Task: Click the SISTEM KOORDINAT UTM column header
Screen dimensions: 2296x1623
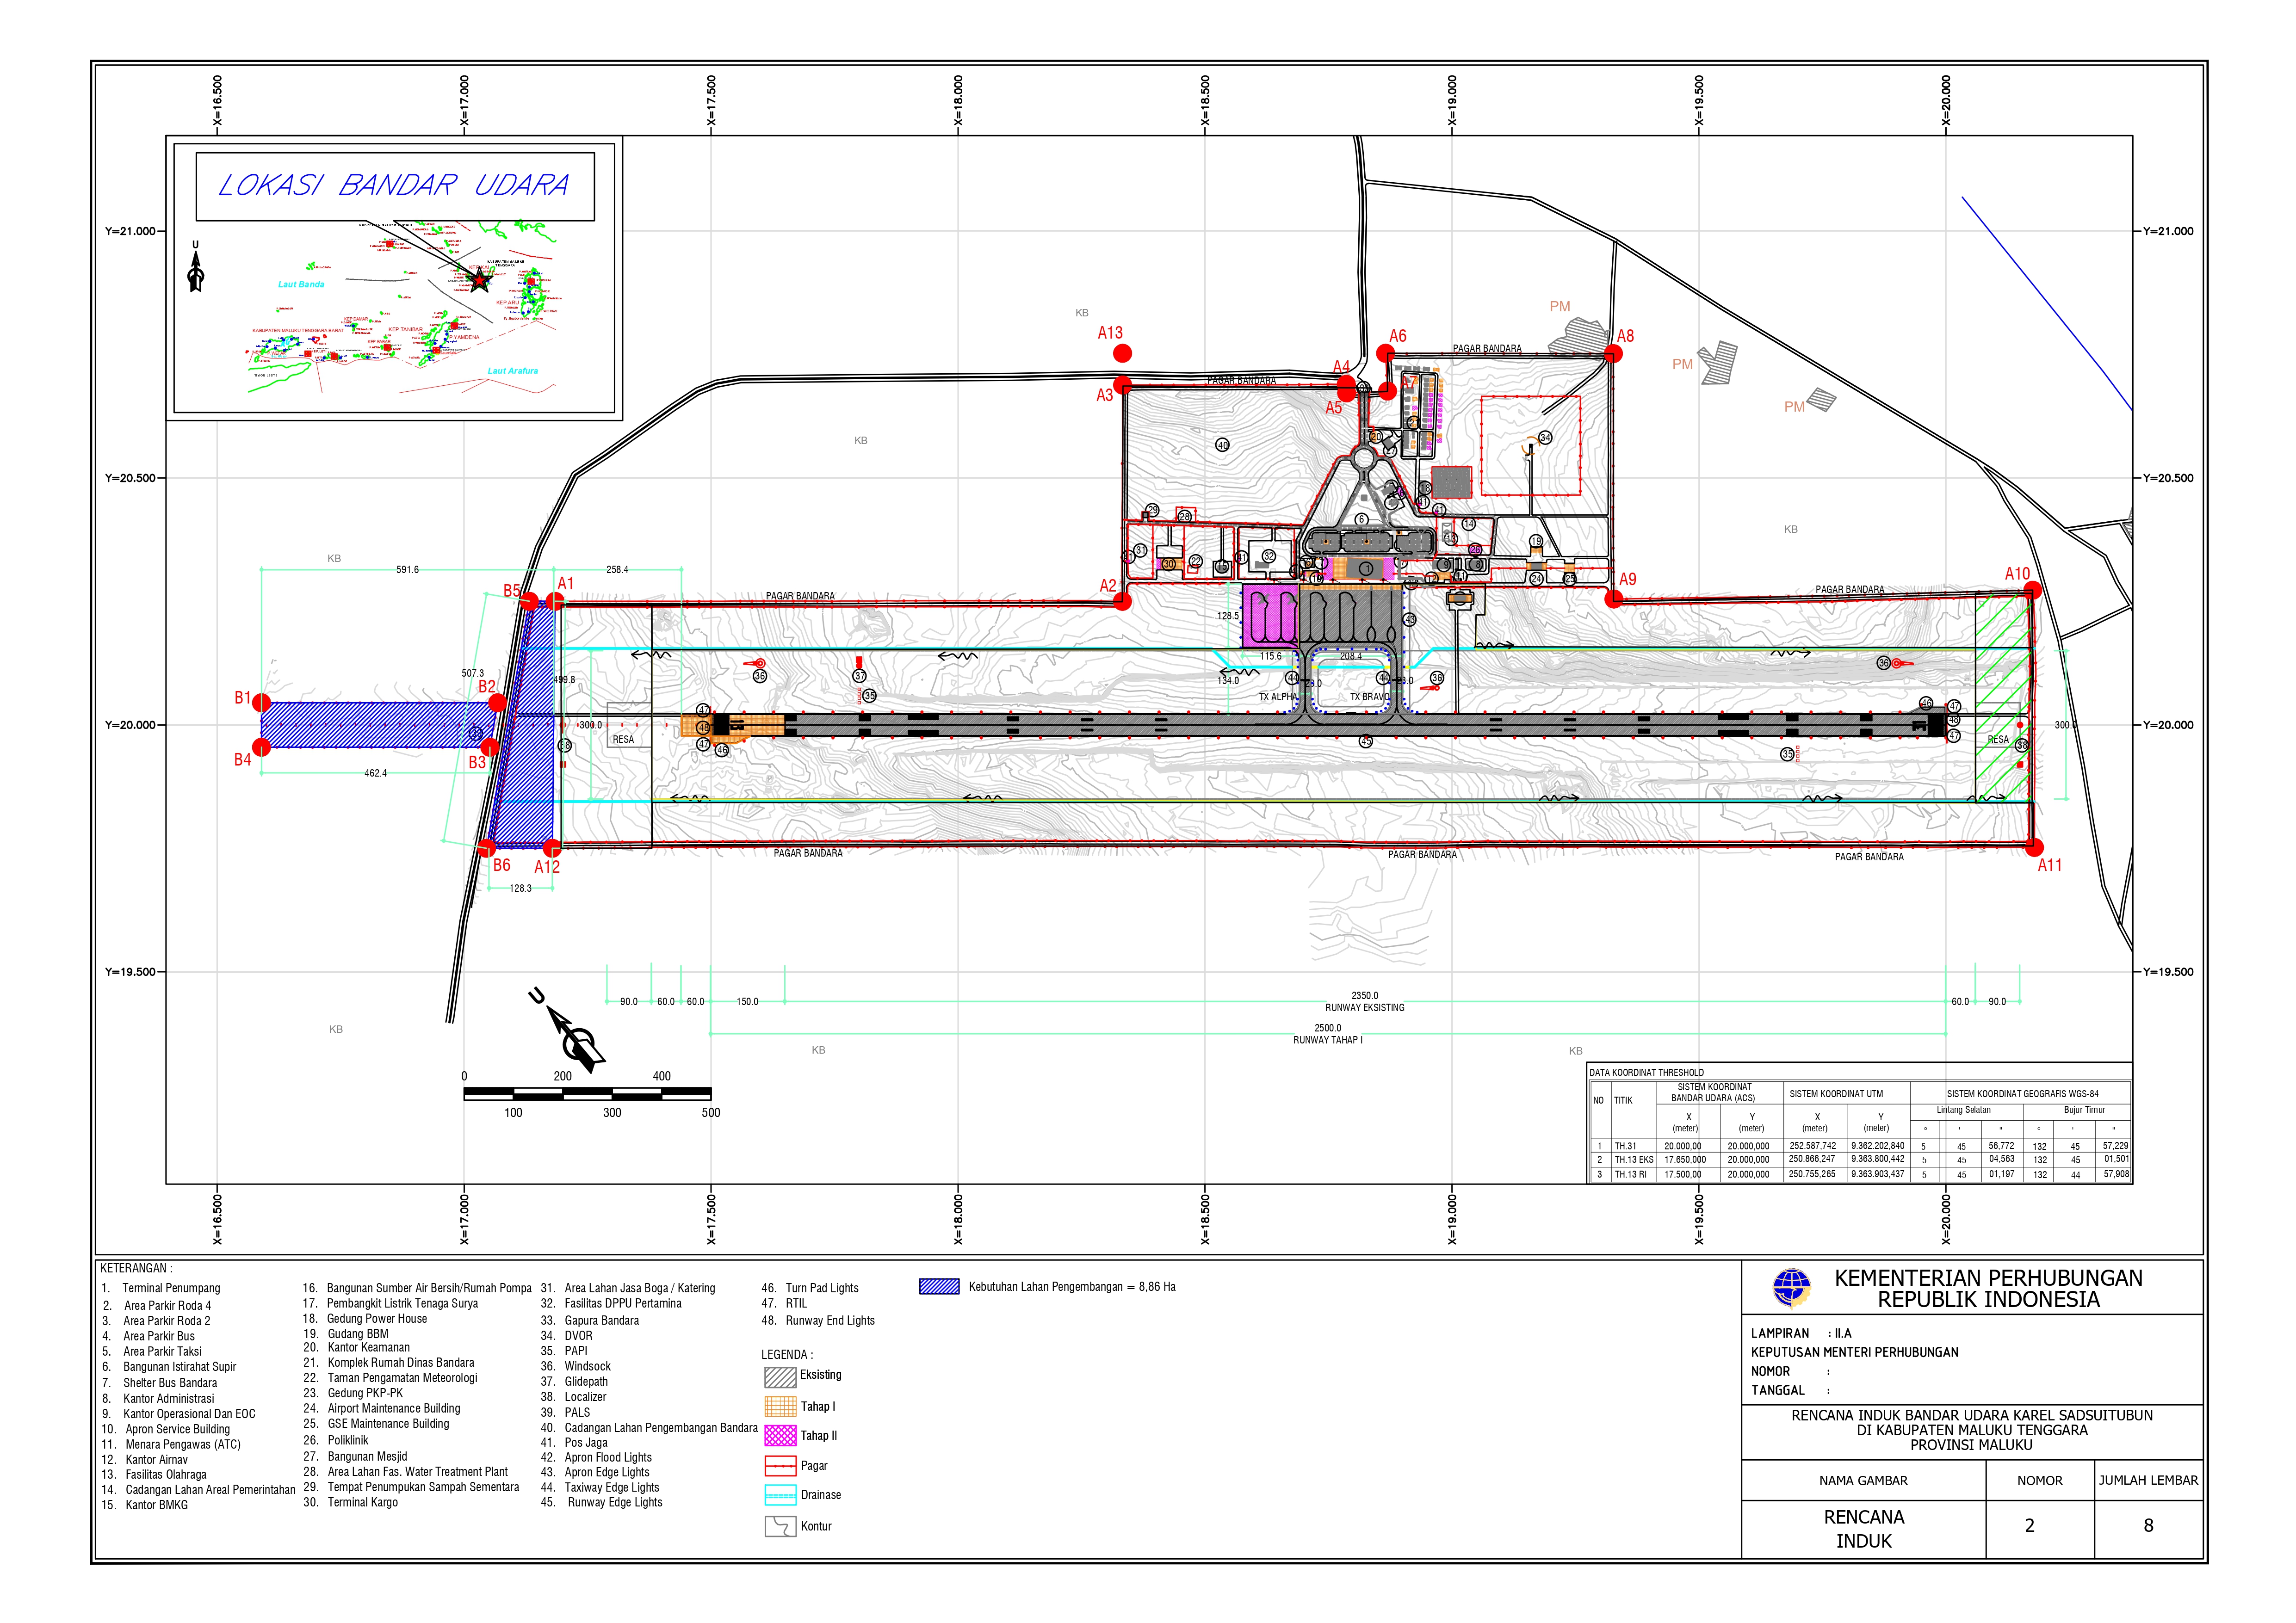Action: coord(1835,1094)
